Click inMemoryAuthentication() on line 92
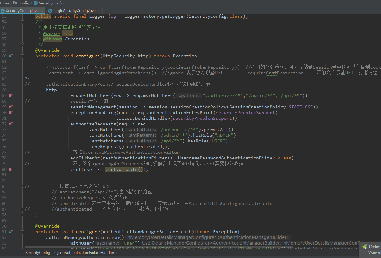This screenshot has width=381, height=258. click(x=92, y=237)
